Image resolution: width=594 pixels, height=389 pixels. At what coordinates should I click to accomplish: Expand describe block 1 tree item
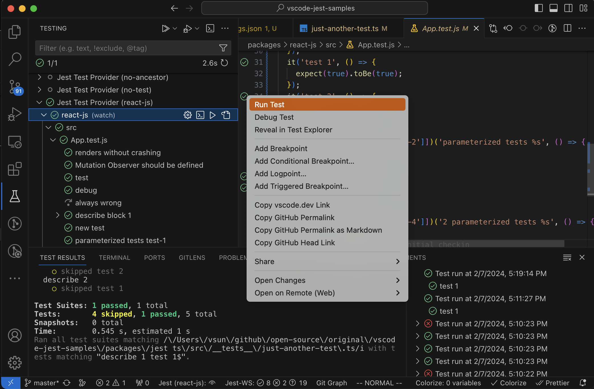click(58, 215)
